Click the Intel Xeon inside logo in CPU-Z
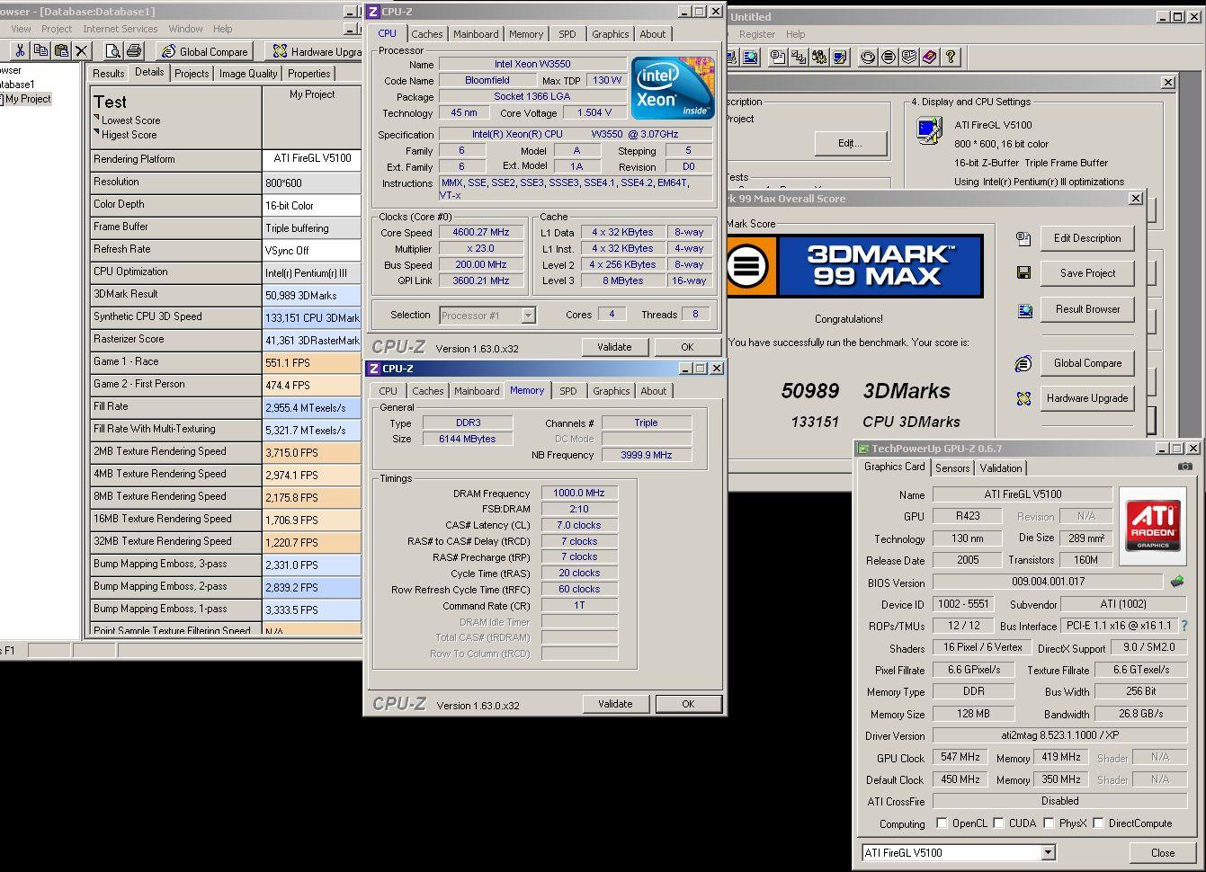This screenshot has height=872, width=1206. click(673, 88)
